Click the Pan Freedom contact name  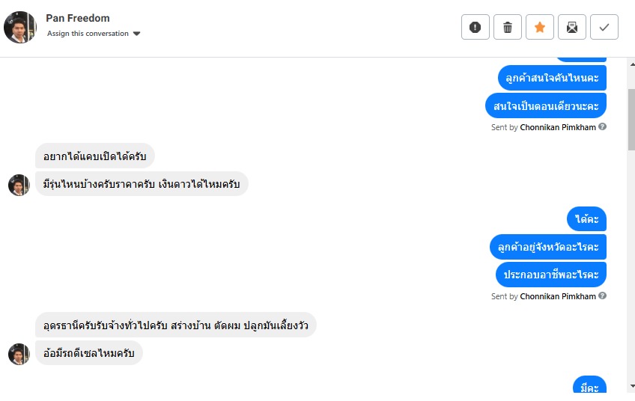pyautogui.click(x=78, y=18)
